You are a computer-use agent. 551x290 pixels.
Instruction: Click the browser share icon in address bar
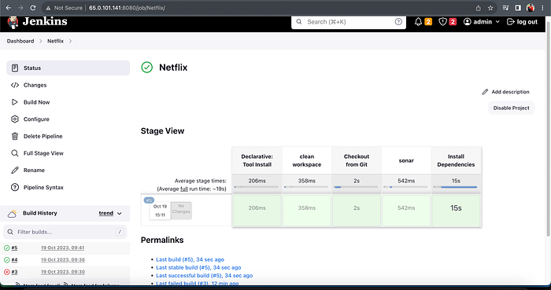coord(479,8)
